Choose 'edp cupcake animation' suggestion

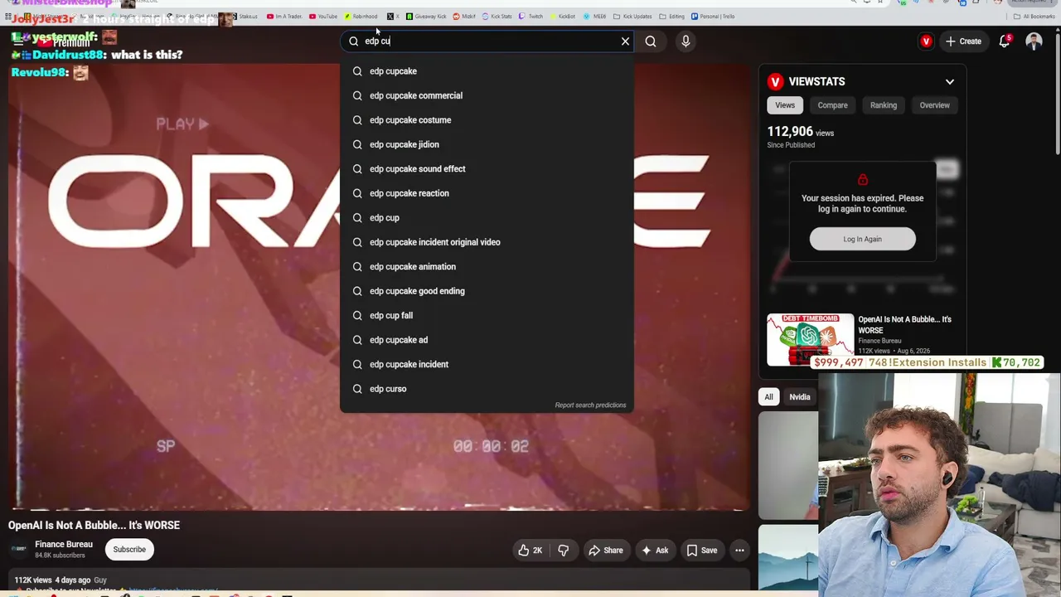(x=487, y=267)
